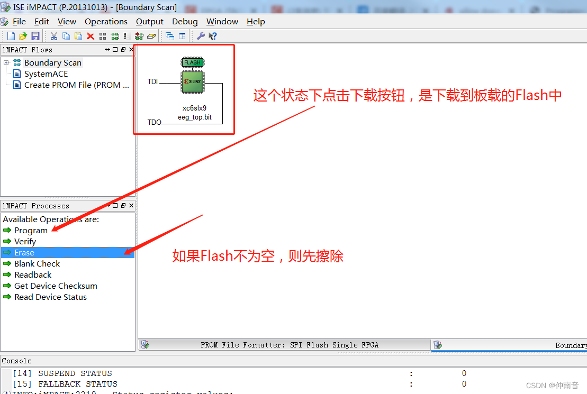Switch to PROM File Formatter tab

point(285,345)
